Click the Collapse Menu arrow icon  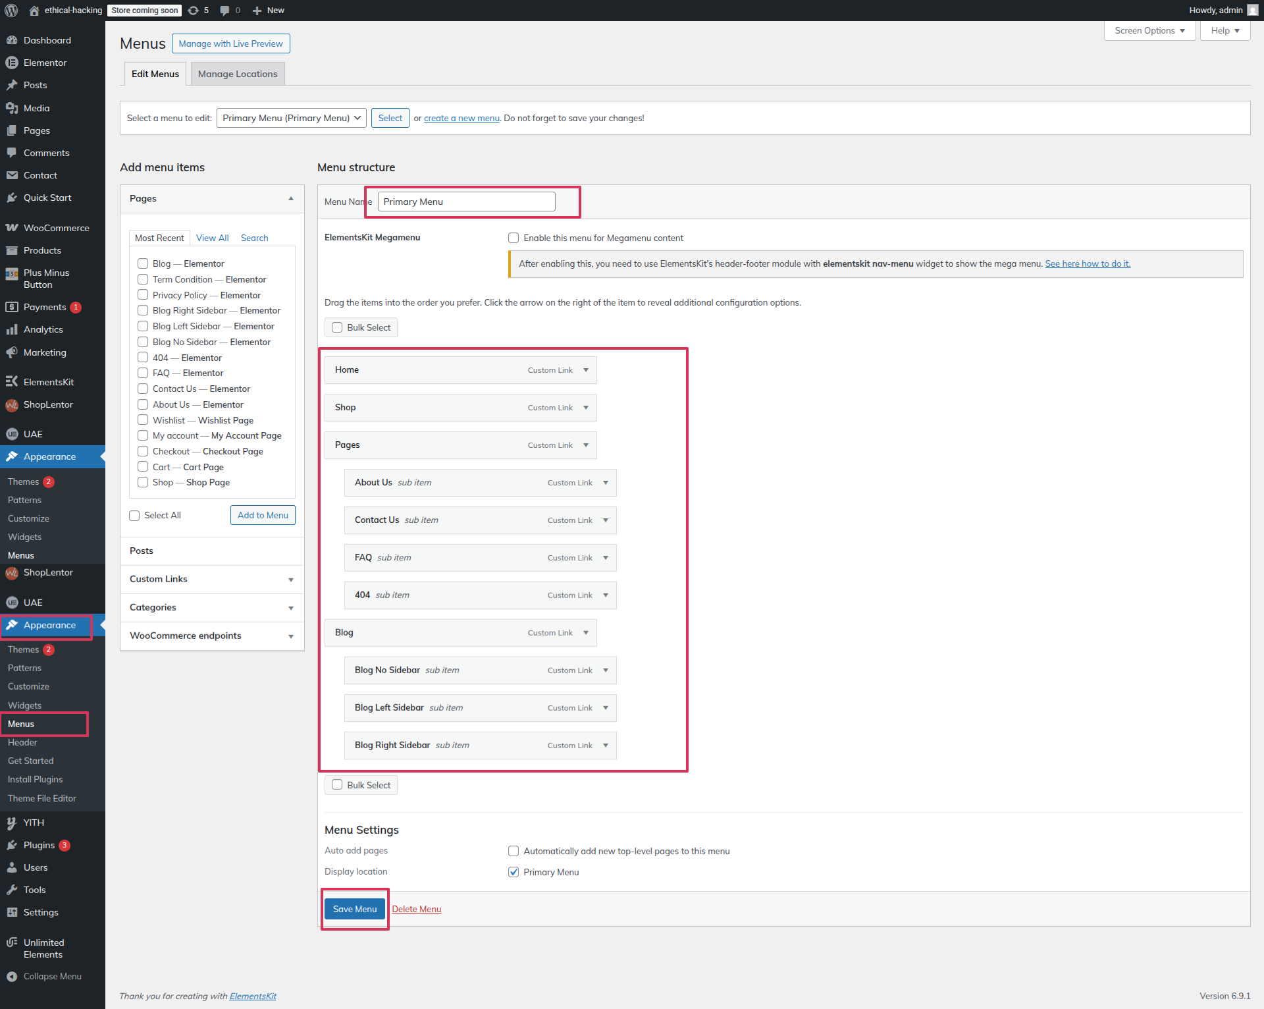(x=12, y=976)
